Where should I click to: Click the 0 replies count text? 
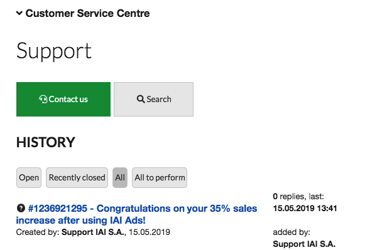(289, 197)
